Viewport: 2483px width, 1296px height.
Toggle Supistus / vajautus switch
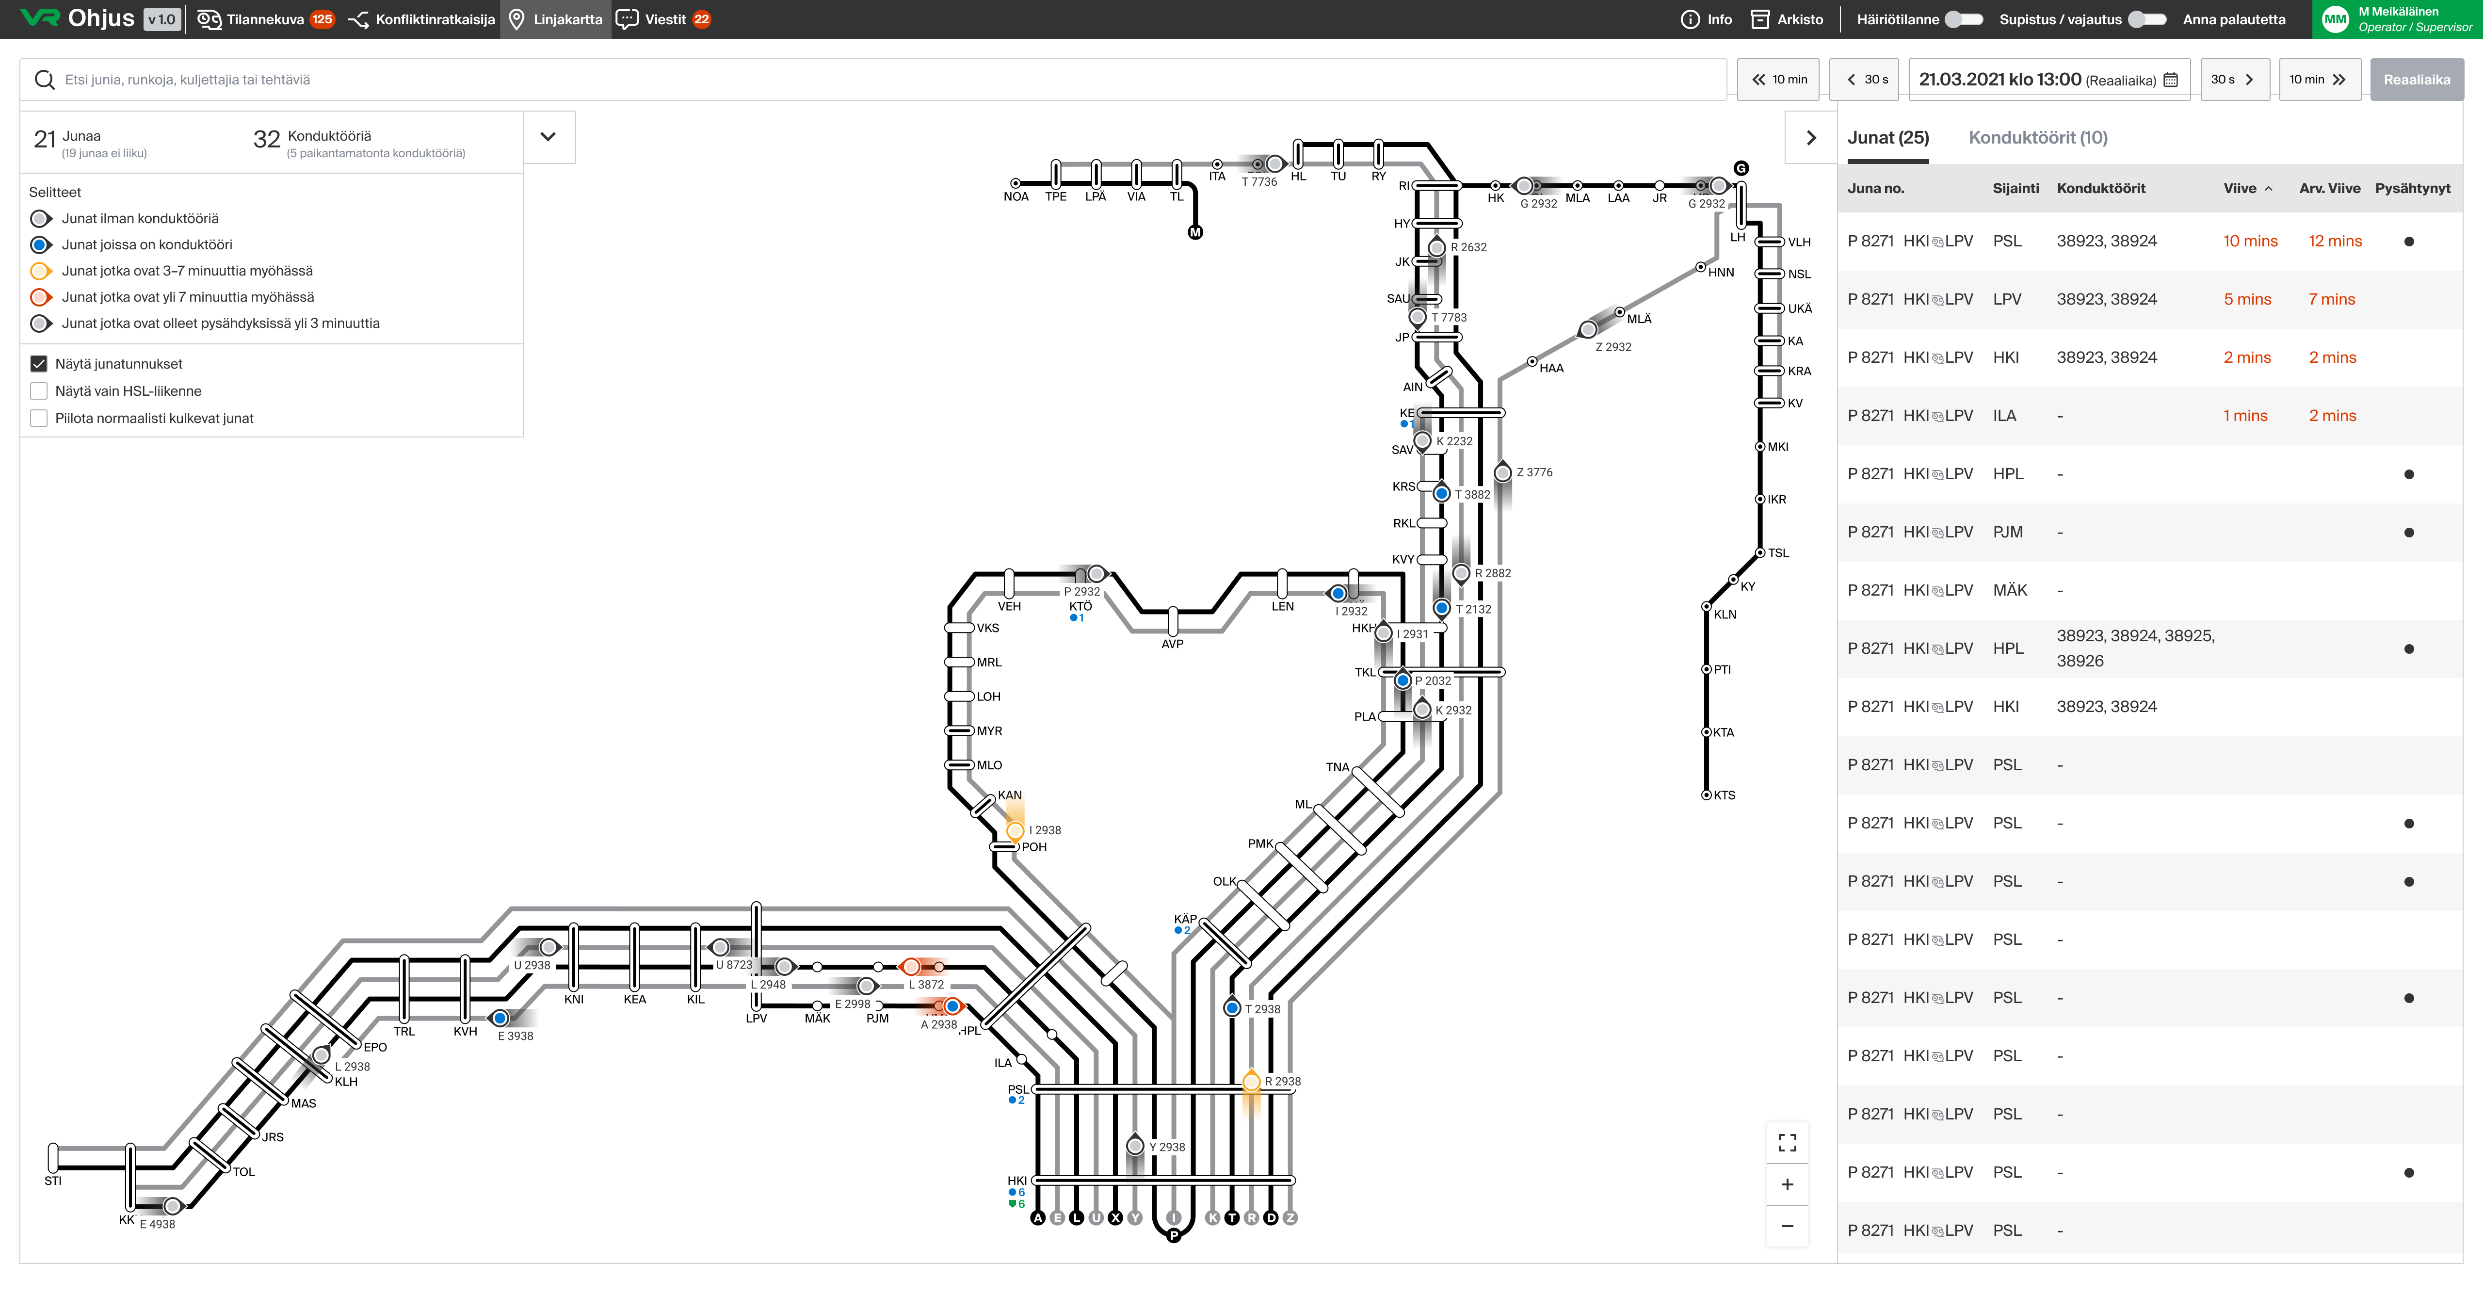coord(2146,19)
